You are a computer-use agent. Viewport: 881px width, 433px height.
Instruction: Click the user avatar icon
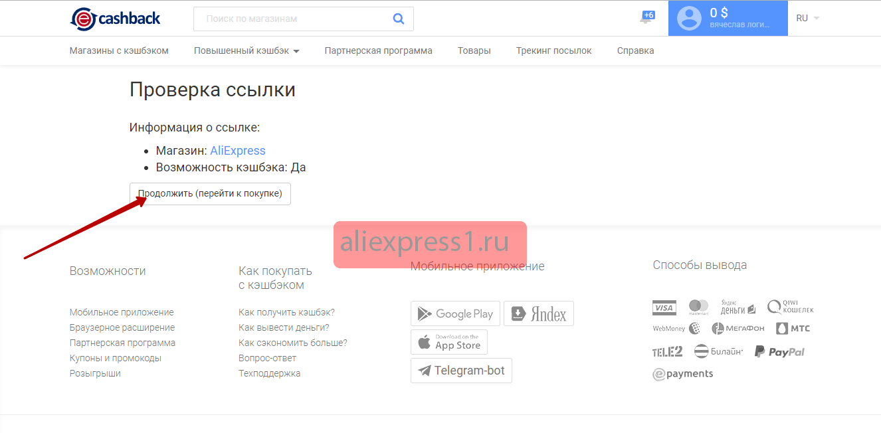click(689, 19)
